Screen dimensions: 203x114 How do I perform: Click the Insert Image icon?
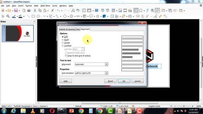click(120, 10)
